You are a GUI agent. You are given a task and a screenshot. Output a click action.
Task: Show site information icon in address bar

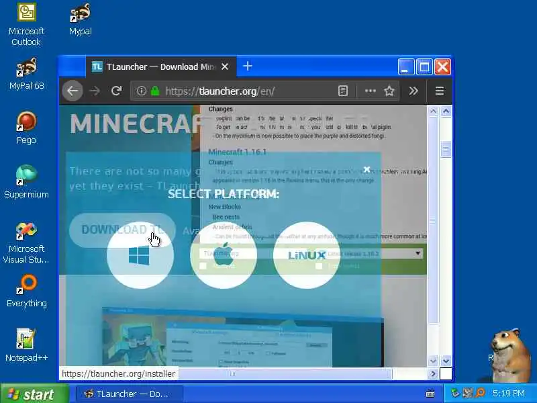click(141, 91)
